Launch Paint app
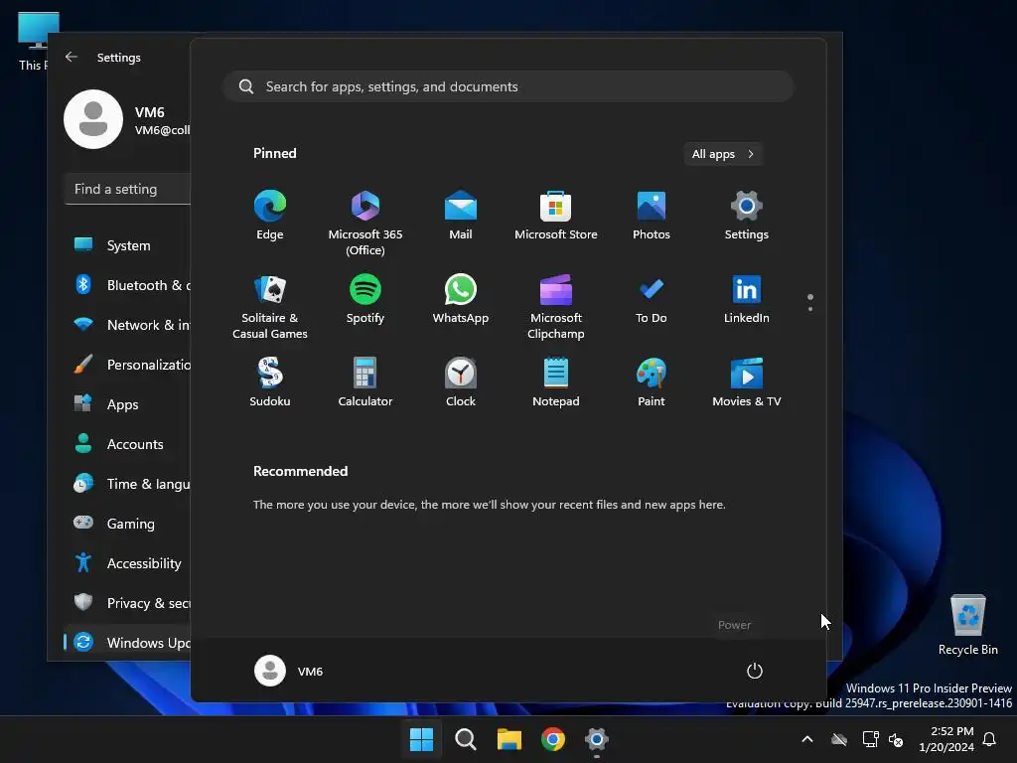Screen dimensions: 1017x763 click(x=652, y=382)
